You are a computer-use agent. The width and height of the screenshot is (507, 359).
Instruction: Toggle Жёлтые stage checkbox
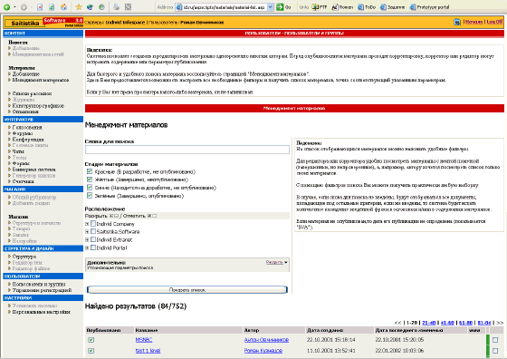(x=90, y=179)
